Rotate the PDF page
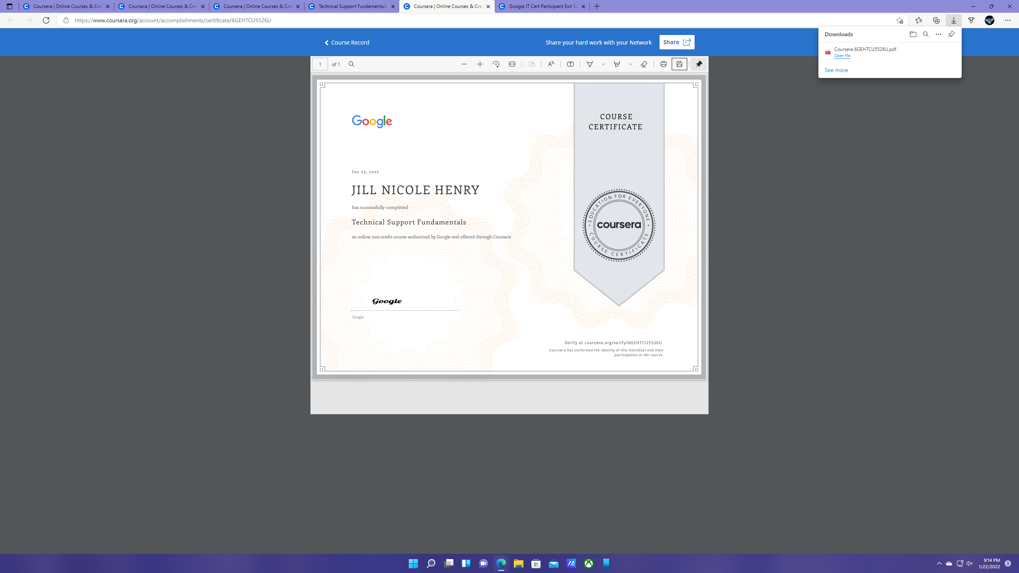1019x573 pixels. (496, 64)
